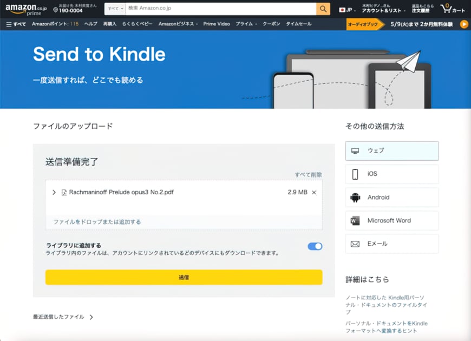Screen dimensions: 471x341
Task: Open the JP language selector dropdown
Action: click(x=346, y=9)
